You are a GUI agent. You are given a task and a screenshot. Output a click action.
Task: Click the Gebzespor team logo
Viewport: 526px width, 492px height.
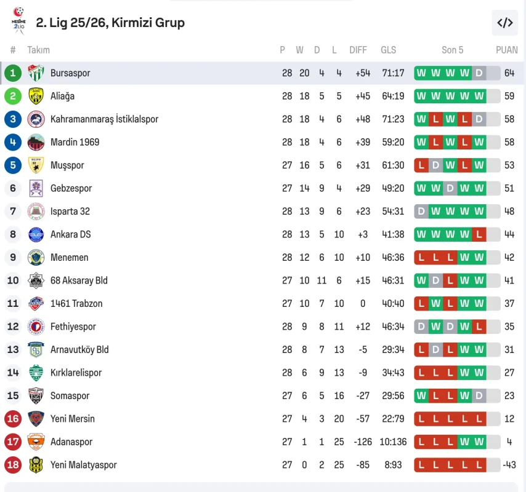click(36, 188)
